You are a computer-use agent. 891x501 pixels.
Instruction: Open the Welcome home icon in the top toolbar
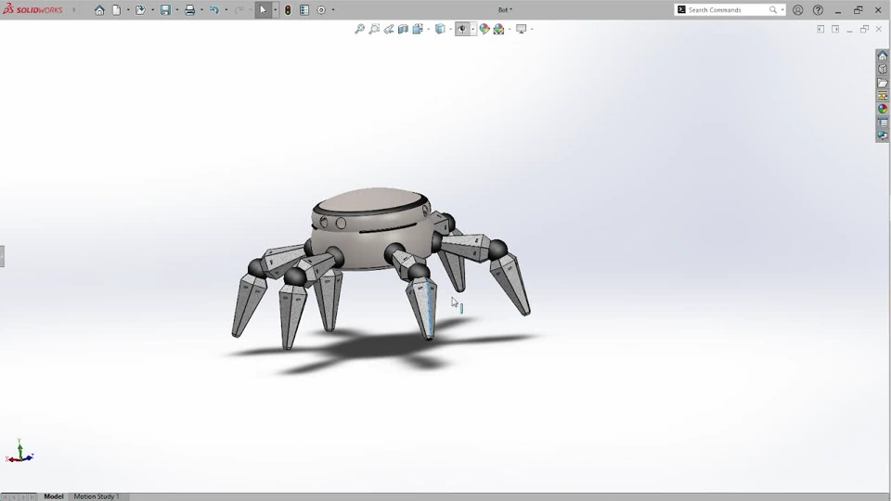click(99, 10)
